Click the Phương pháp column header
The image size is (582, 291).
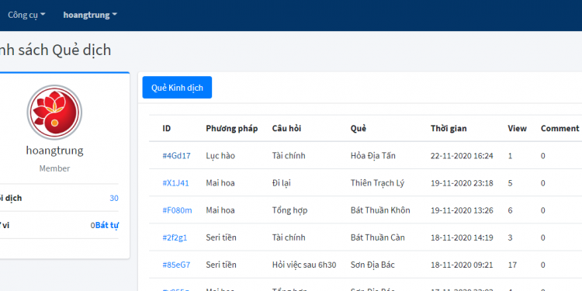click(x=232, y=128)
